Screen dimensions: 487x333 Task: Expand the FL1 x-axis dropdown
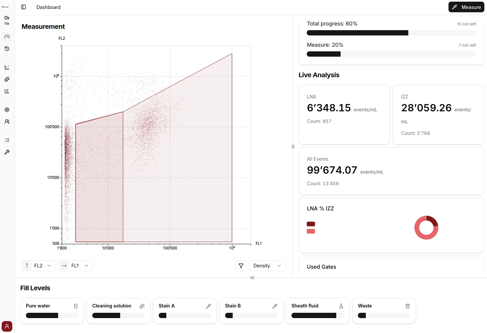click(76, 266)
